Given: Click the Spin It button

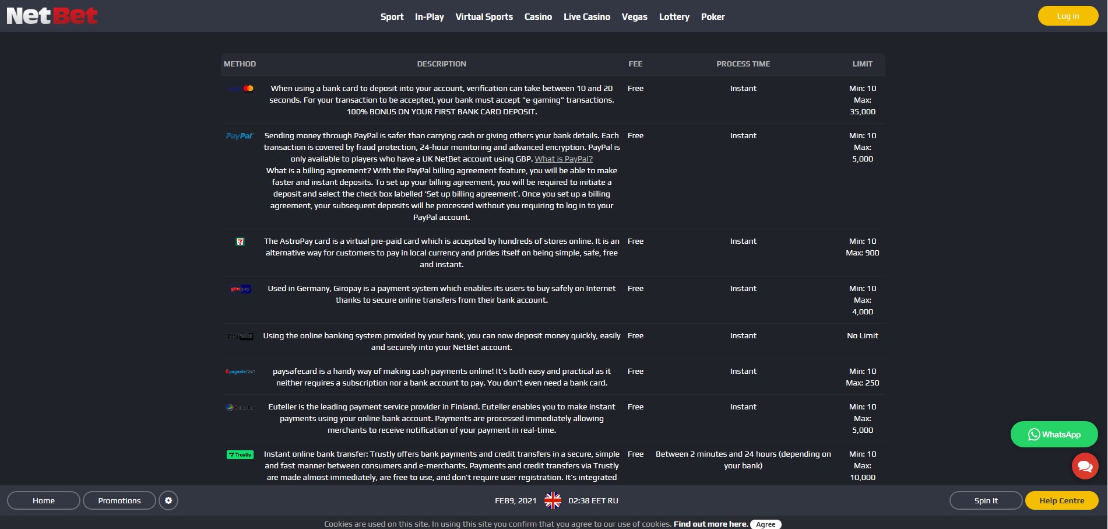Looking at the screenshot, I should click(986, 500).
